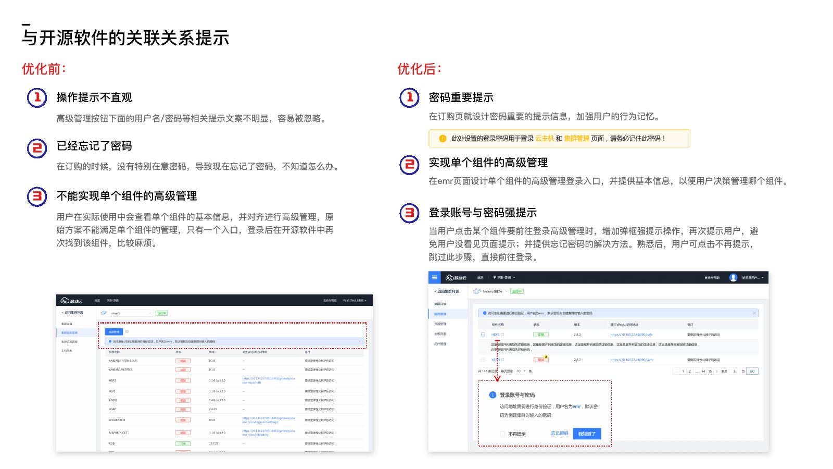
Task: Click the blue 高级管理 button
Action: (113, 331)
